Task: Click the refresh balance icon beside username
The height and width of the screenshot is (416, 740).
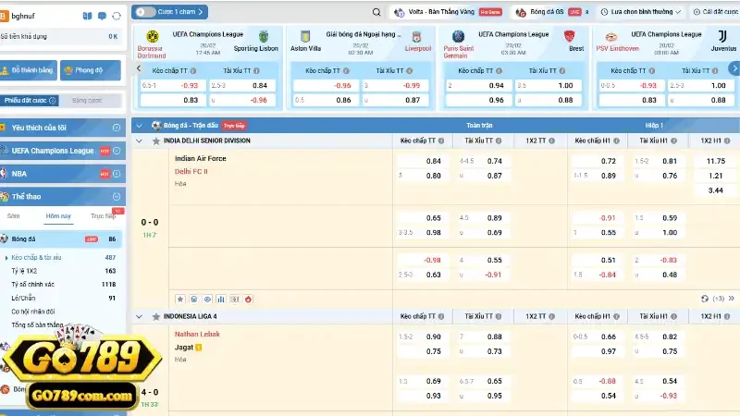Action: (x=116, y=16)
